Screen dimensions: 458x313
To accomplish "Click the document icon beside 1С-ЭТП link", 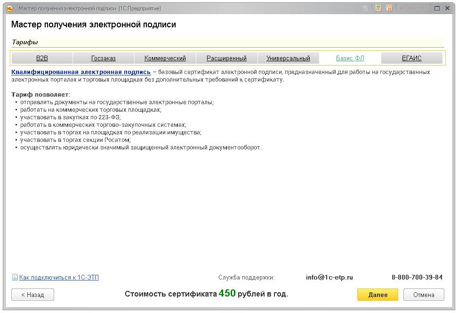I will tap(15, 277).
